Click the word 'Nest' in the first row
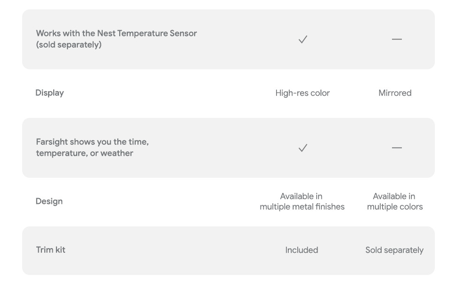Image resolution: width=457 pixels, height=283 pixels. pyautogui.click(x=106, y=33)
